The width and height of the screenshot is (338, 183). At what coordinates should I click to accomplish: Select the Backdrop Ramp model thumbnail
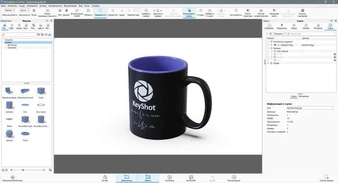9,93
